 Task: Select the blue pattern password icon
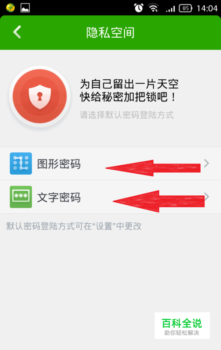tap(21, 163)
